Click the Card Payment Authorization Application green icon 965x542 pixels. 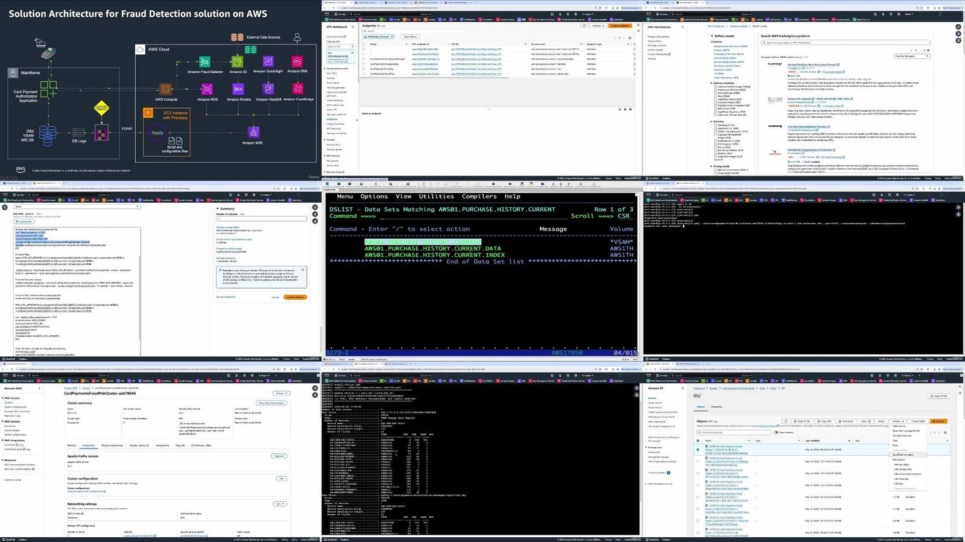pyautogui.click(x=49, y=90)
